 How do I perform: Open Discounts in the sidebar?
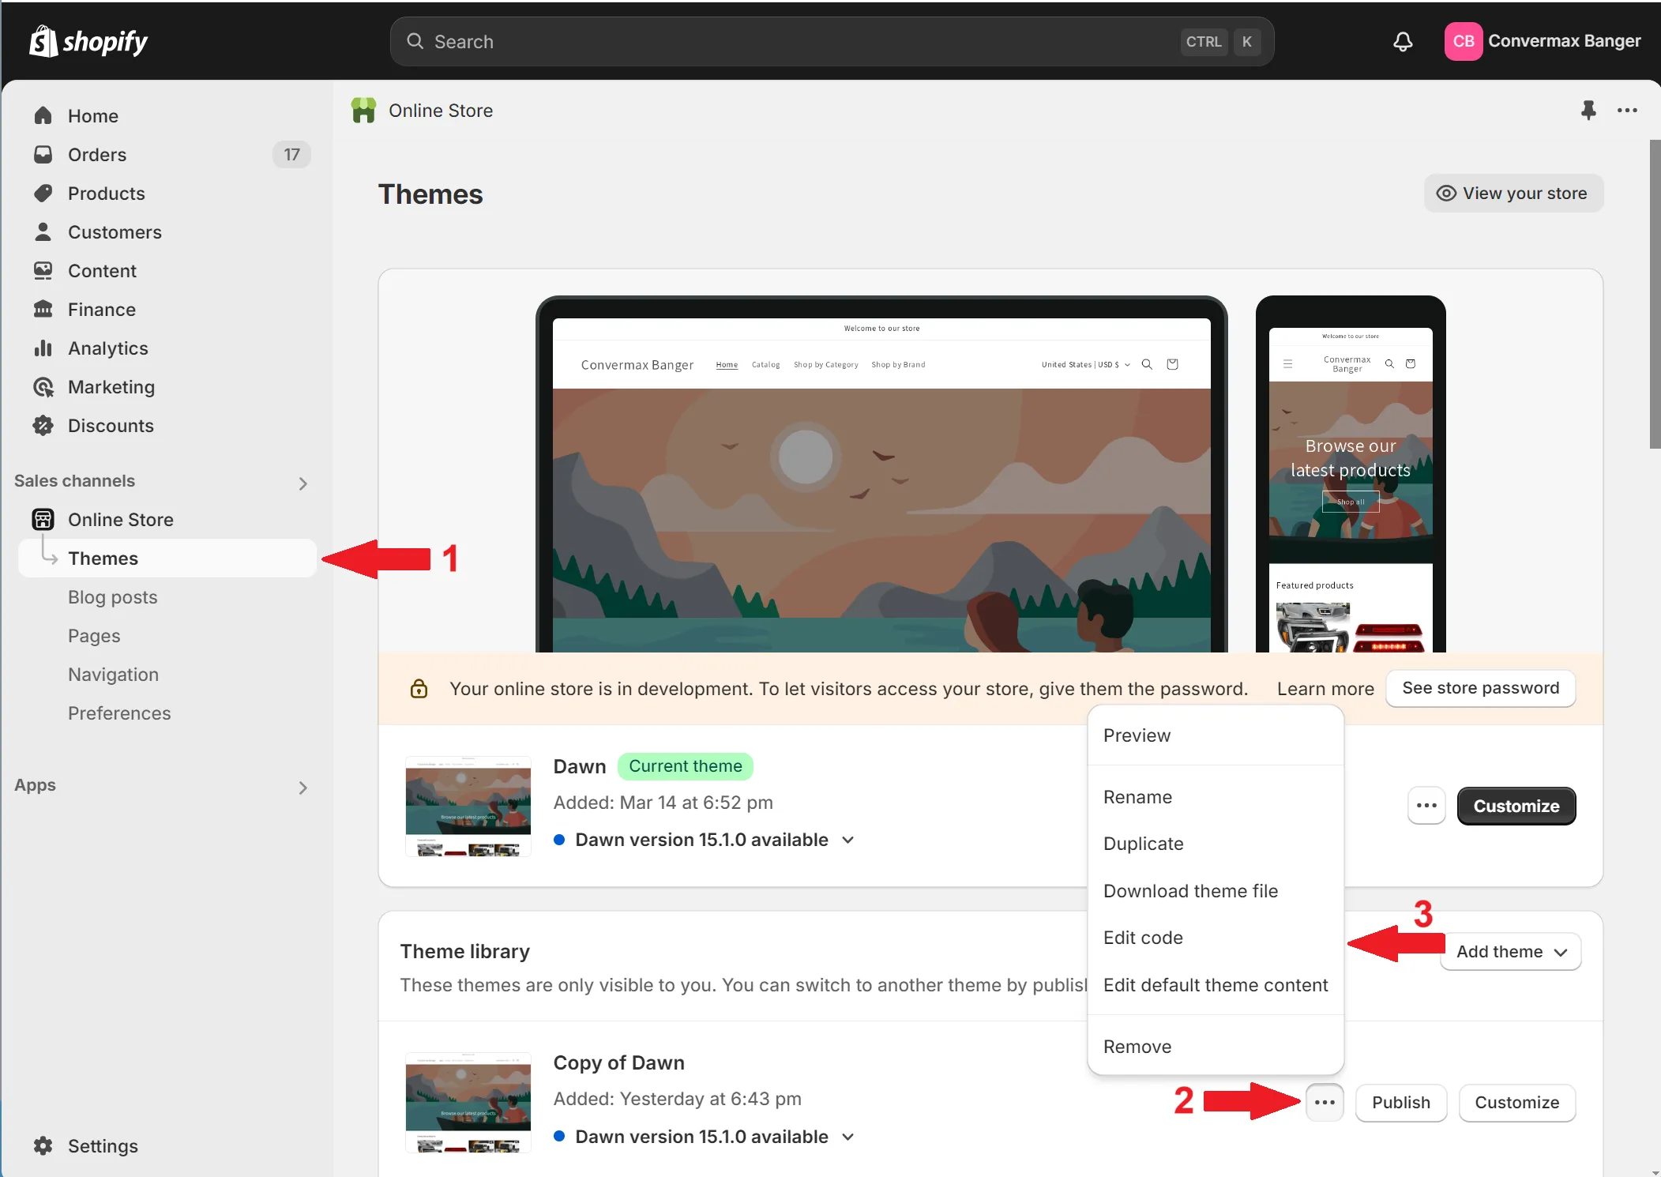click(111, 426)
